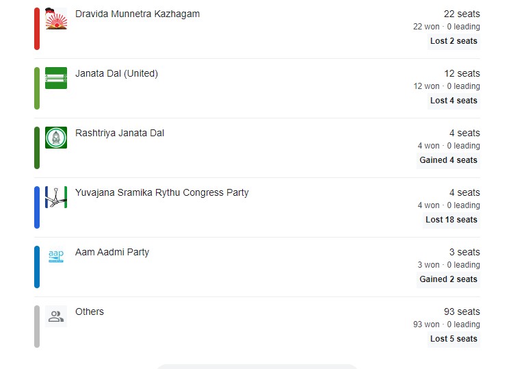
Task: Click the Aam Aadmi Party aap logo
Action: click(x=56, y=257)
